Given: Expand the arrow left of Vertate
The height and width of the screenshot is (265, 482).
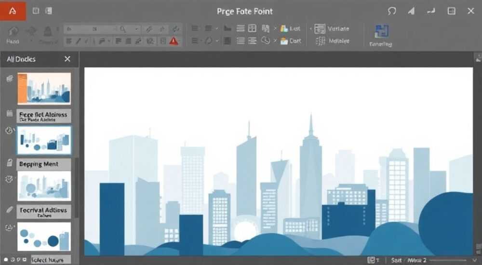Looking at the screenshot, I should (x=311, y=28).
